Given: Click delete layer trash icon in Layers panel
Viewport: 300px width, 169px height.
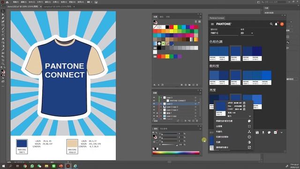Looking at the screenshot, I should pos(197,121).
